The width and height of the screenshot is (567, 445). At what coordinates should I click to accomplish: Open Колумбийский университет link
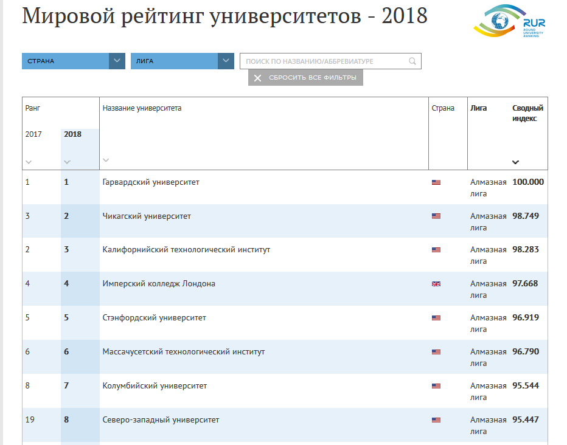[x=155, y=386]
